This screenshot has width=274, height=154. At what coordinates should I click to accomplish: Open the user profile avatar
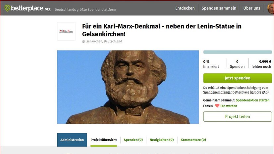pos(271,8)
